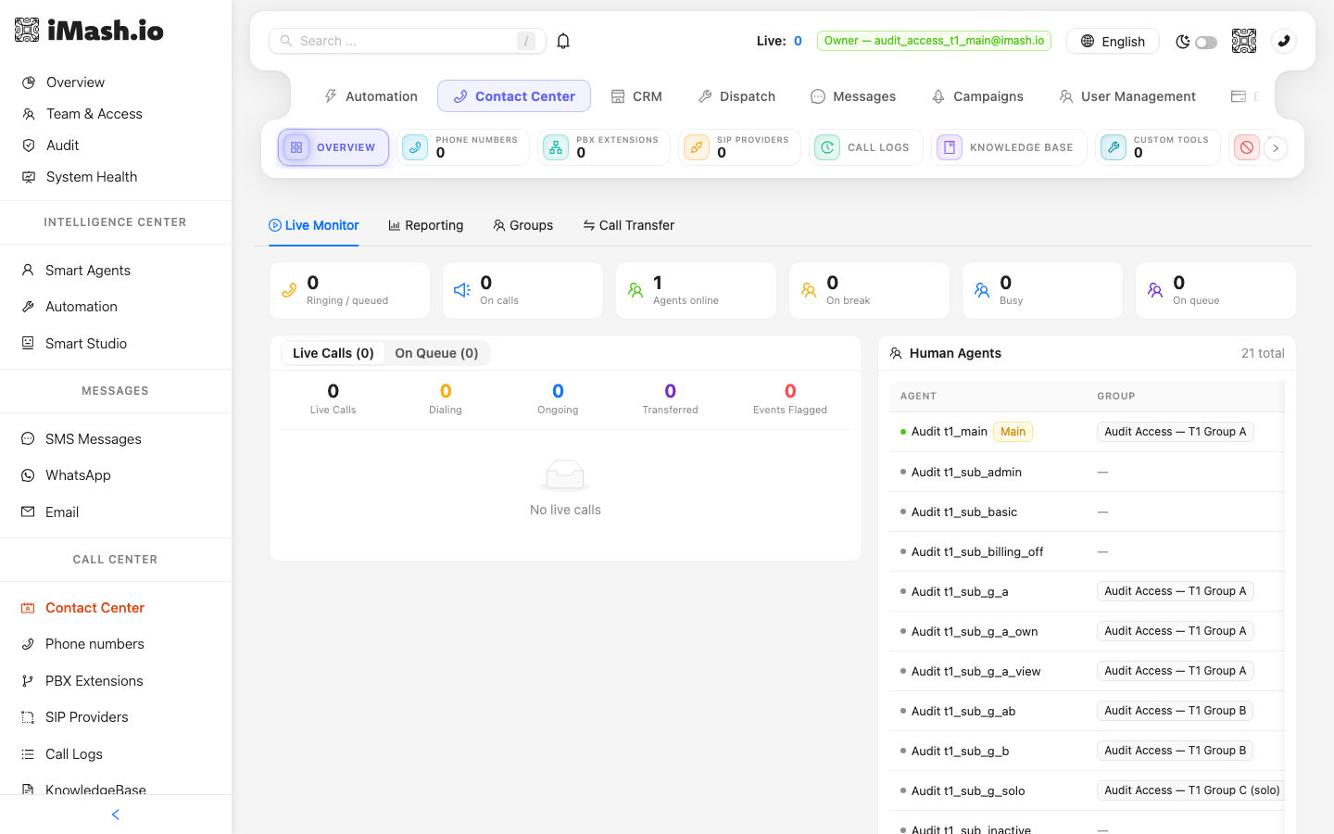Open the Custom Tools card
1334x834 pixels.
coord(1158,147)
